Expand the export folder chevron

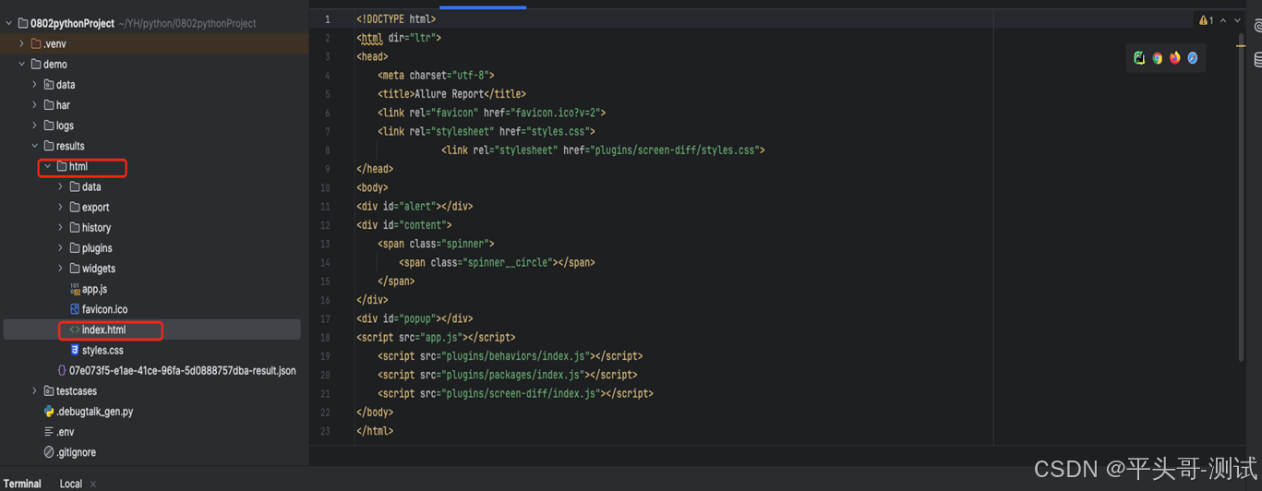(x=61, y=207)
